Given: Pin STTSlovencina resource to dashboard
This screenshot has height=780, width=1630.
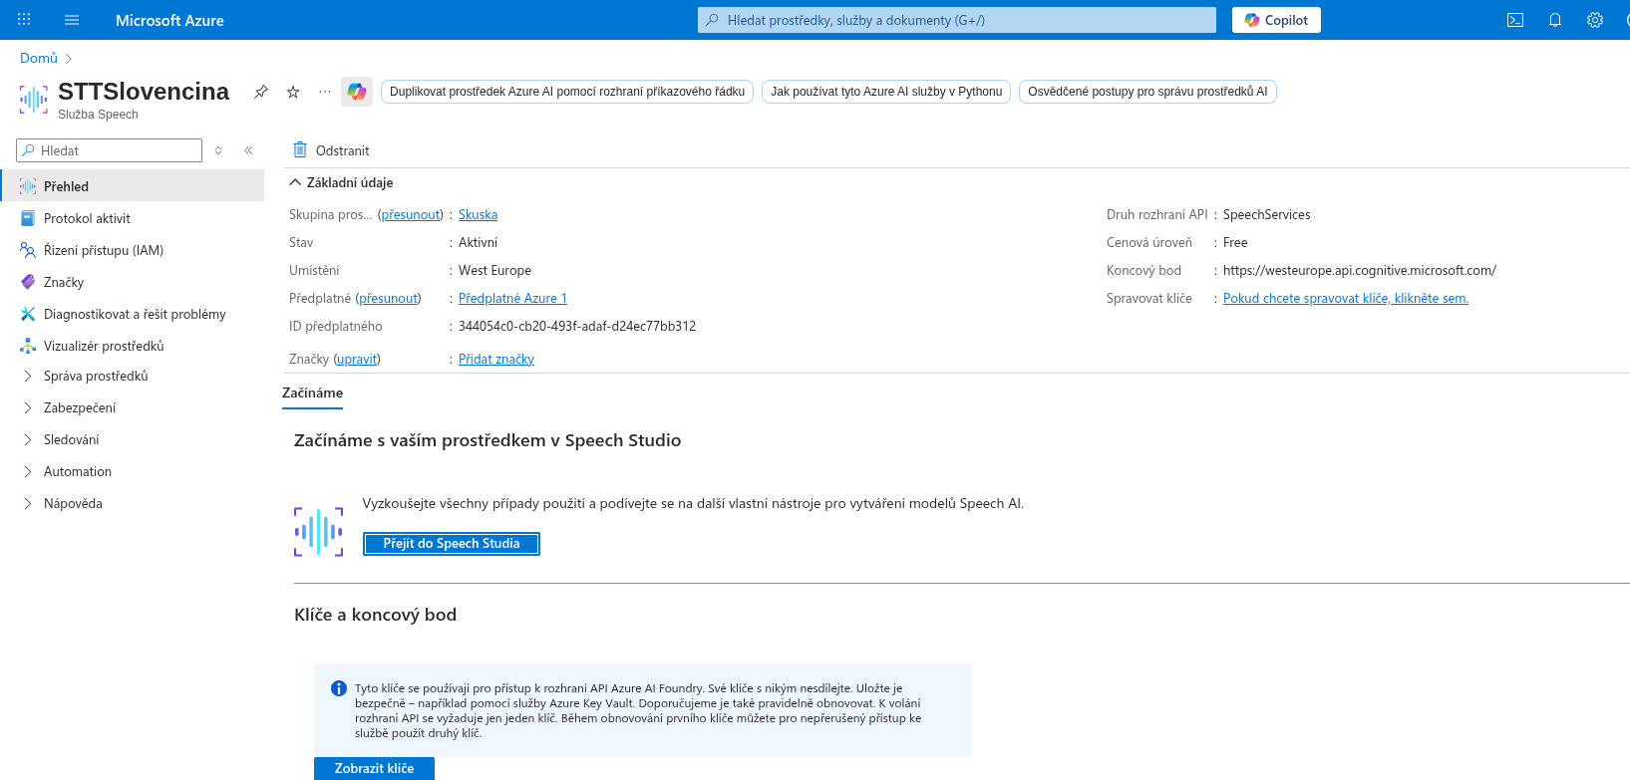Looking at the screenshot, I should click(261, 92).
